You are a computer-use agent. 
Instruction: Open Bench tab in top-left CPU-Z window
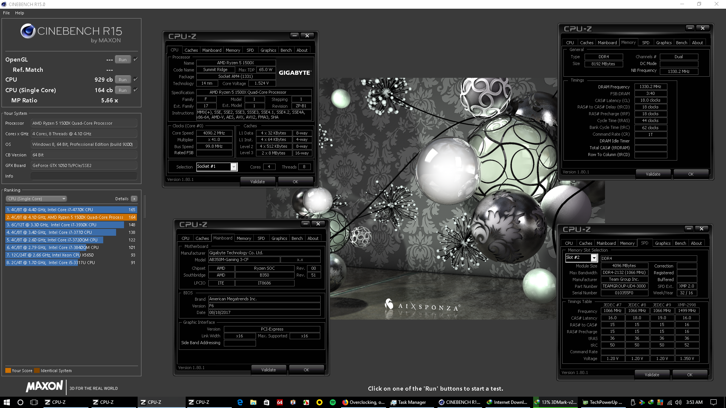click(286, 50)
